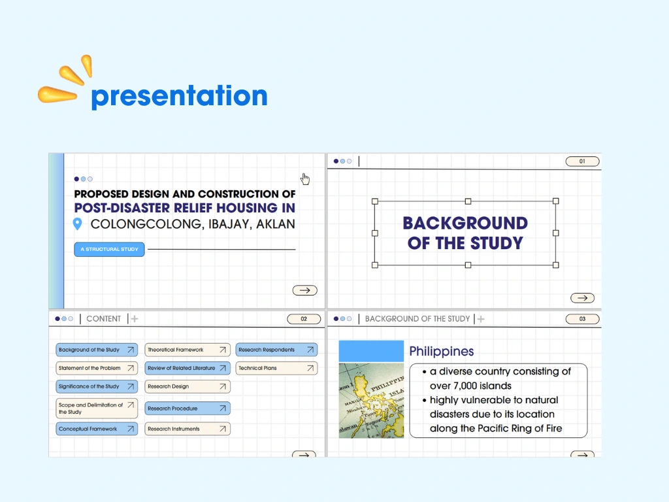Screen dimensions: 669x502
Task: Click the plus icon after BACKGROUND OF THE STUDY header
Action: coord(481,319)
